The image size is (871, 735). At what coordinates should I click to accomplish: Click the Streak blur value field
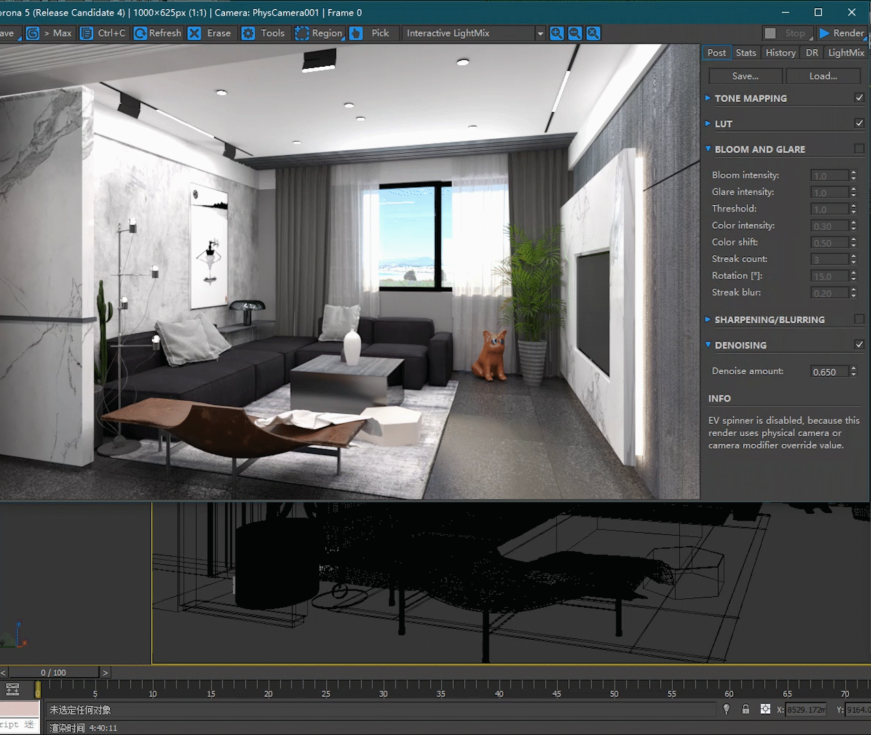829,293
